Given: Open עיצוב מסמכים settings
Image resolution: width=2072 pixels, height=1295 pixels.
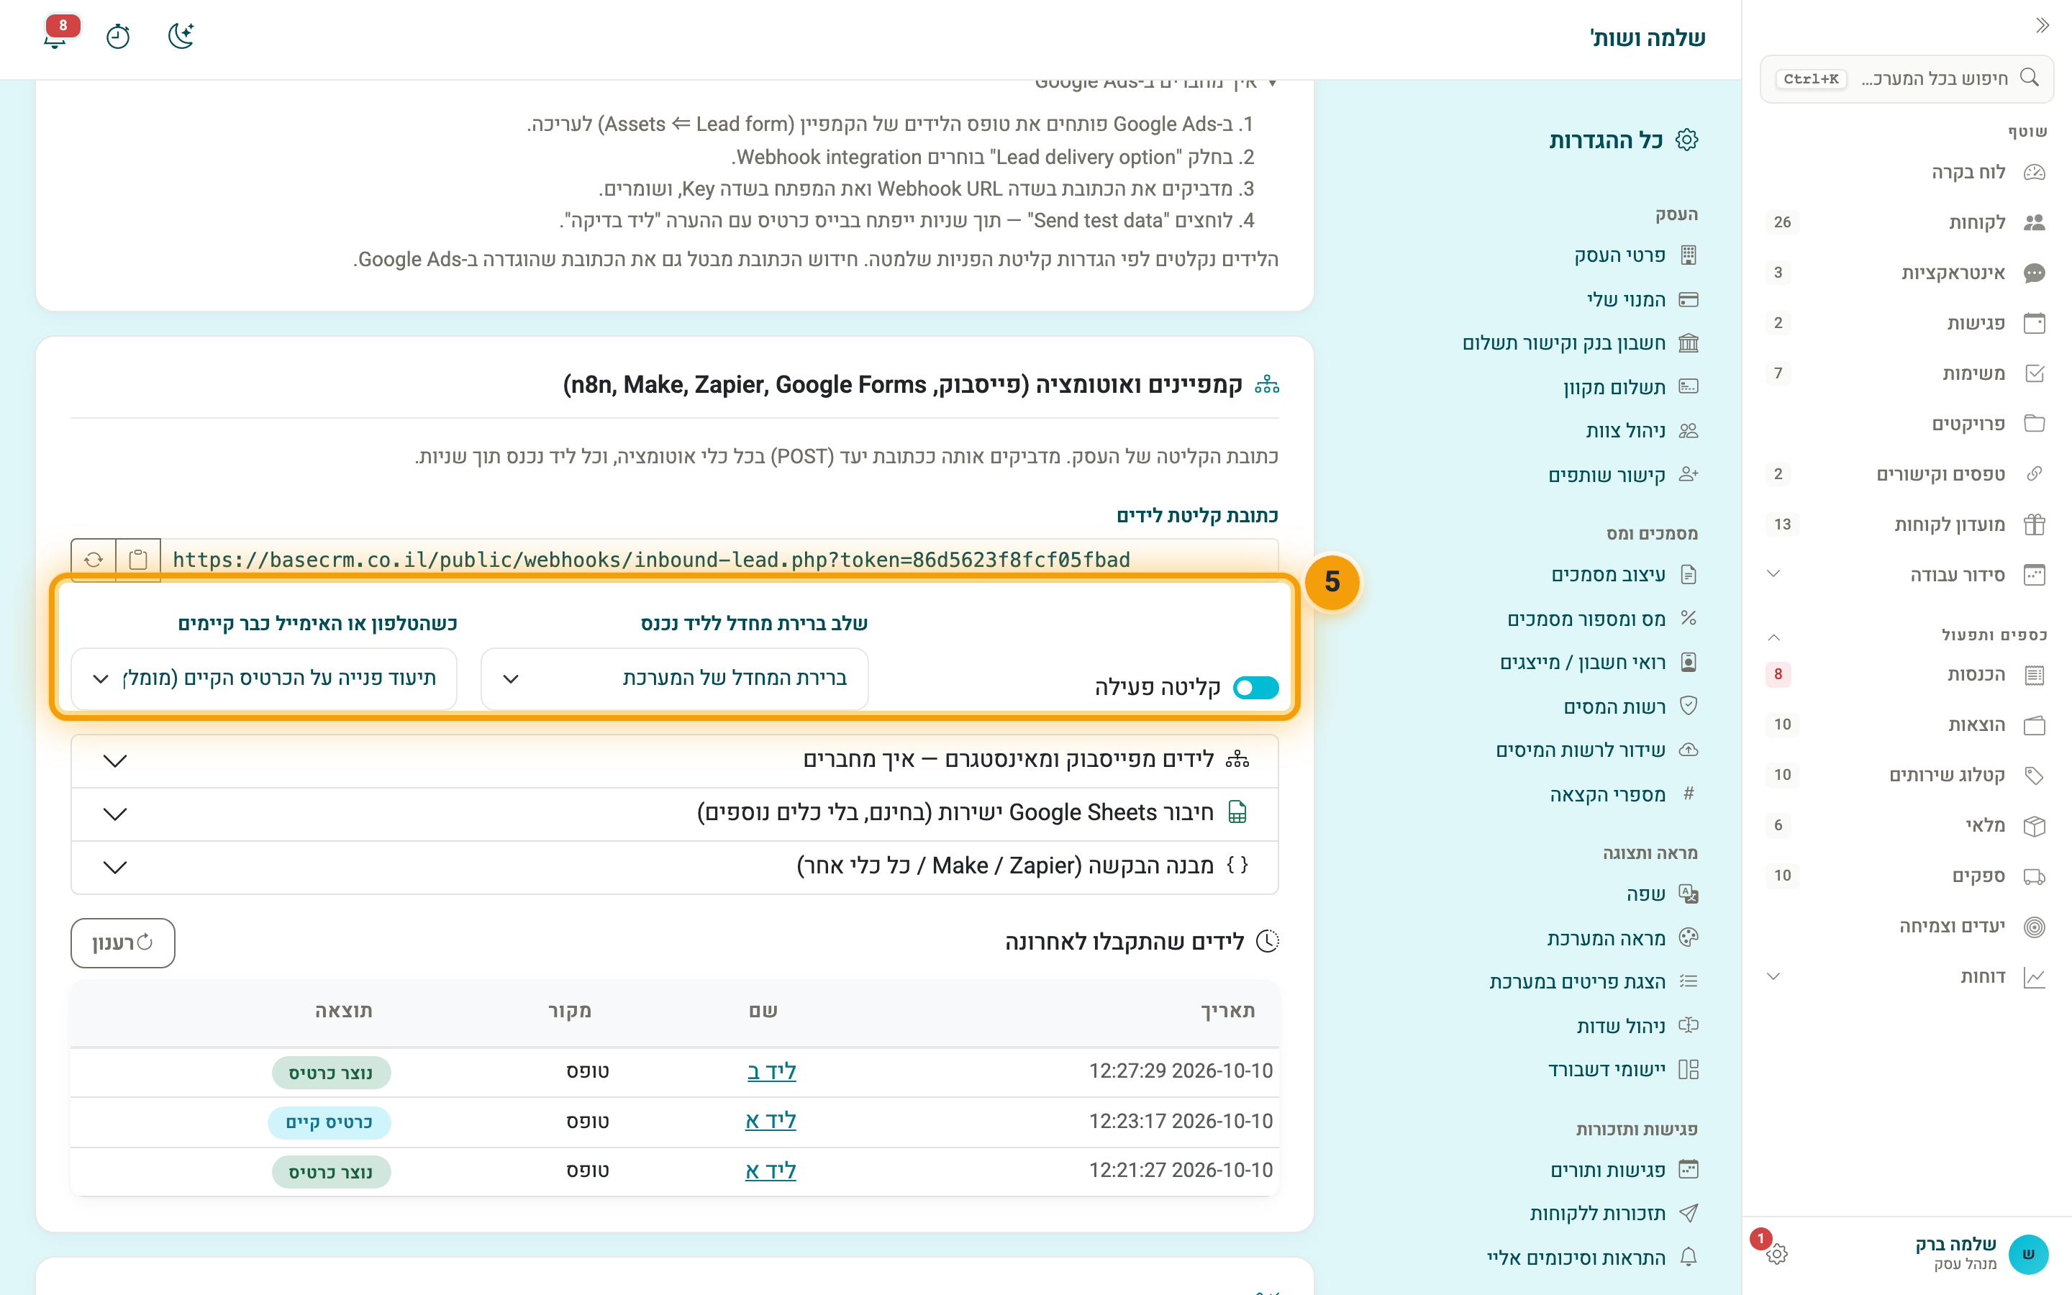Looking at the screenshot, I should pos(1625,575).
